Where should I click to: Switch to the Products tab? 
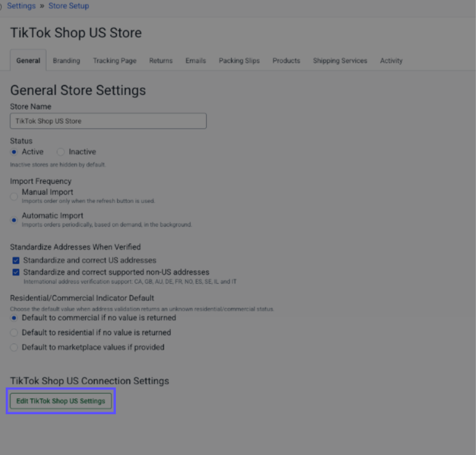coord(286,61)
